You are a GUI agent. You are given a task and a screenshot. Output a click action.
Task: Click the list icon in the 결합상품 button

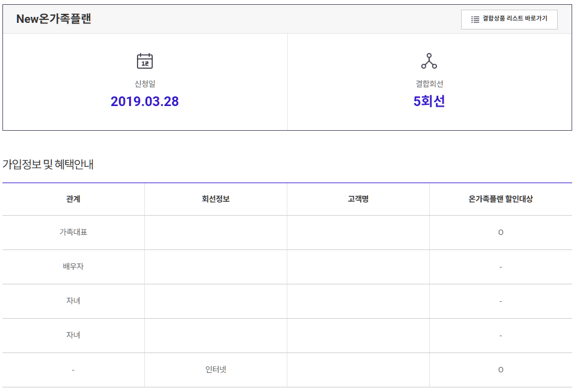point(475,19)
